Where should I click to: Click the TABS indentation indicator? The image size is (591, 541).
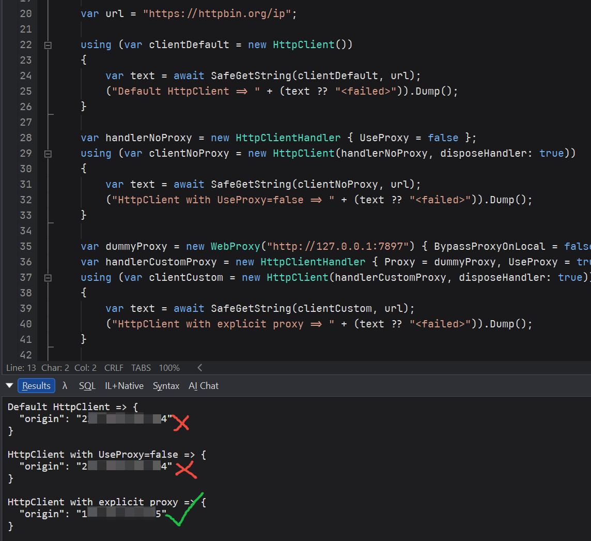(x=141, y=368)
